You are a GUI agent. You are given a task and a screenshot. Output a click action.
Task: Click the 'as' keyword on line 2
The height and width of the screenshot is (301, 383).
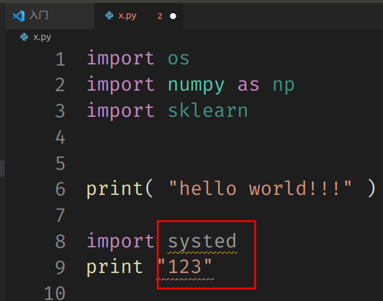pyautogui.click(x=249, y=85)
